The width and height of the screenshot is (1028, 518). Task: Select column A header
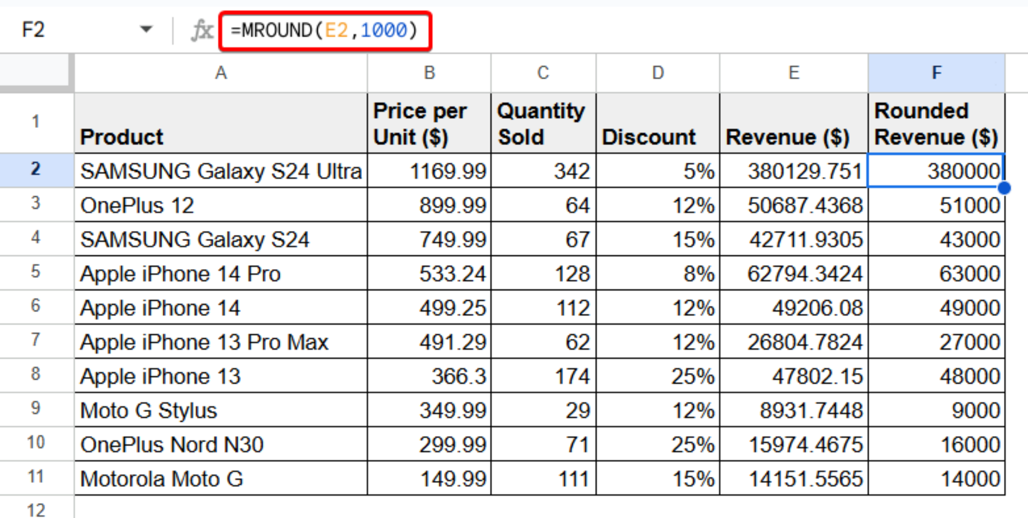click(x=221, y=73)
